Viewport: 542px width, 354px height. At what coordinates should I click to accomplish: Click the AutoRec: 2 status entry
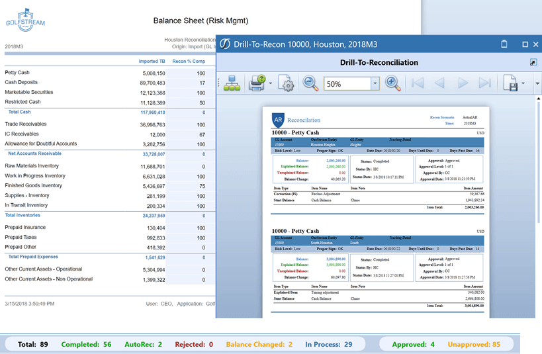143,345
